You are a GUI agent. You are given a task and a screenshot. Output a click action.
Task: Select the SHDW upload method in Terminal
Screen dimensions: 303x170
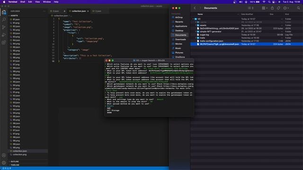[x=109, y=112]
